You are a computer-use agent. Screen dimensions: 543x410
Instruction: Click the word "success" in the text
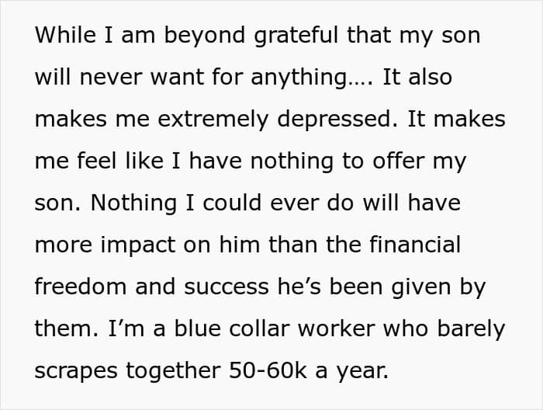(227, 287)
